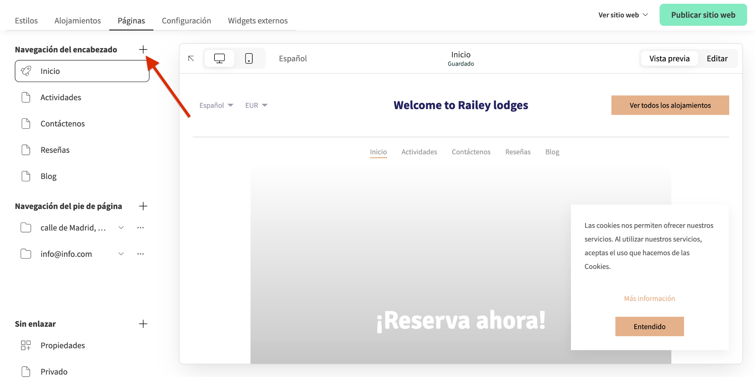This screenshot has height=382, width=755.
Task: Switch to mobile preview icon
Action: (249, 58)
